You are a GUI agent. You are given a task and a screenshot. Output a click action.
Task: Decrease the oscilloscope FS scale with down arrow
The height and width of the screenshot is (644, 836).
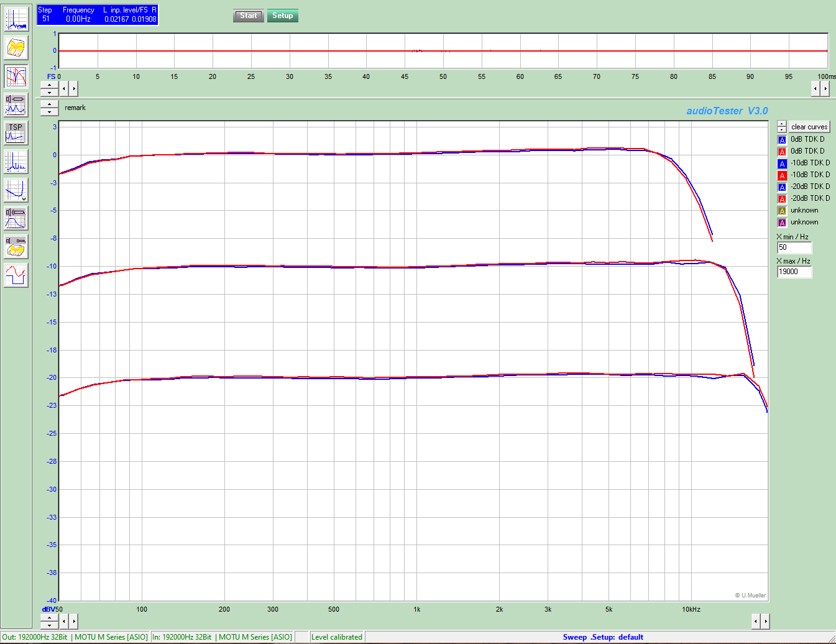[x=49, y=93]
